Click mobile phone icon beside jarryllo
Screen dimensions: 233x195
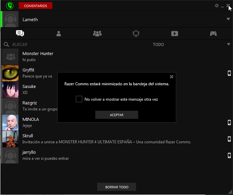[229, 155]
